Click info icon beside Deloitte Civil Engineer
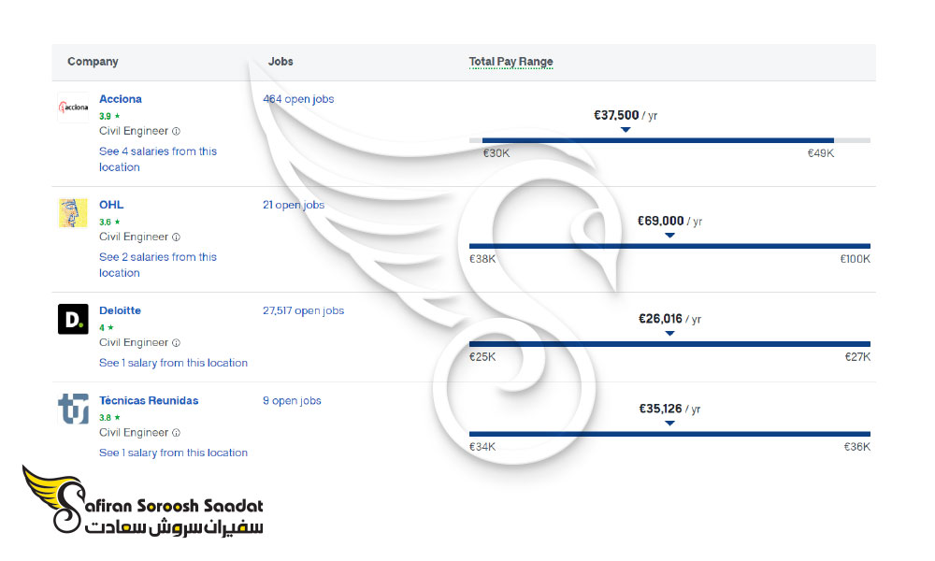935x561 pixels. [x=176, y=343]
